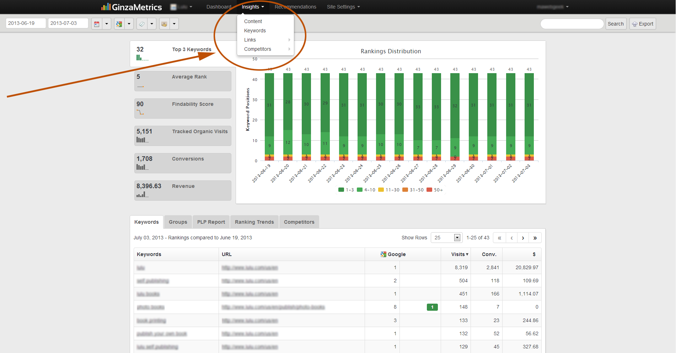Expand the Links submenu
Viewport: 676px width, 353px height.
pyautogui.click(x=265, y=40)
